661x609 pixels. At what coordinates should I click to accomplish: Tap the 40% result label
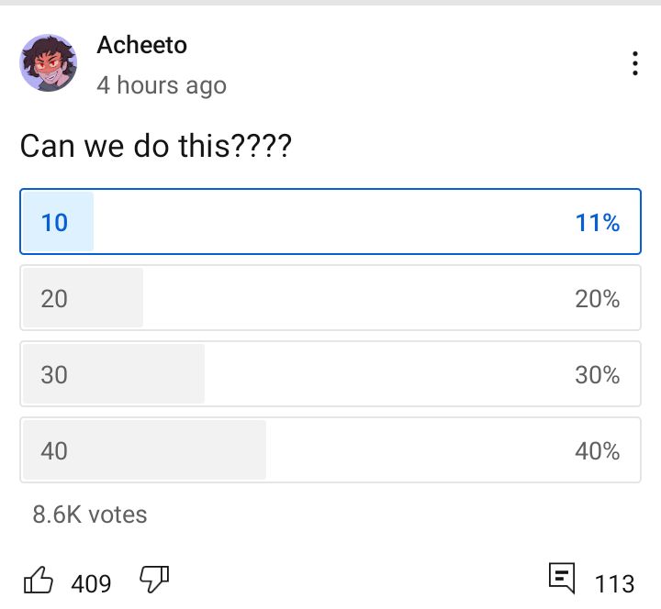598,450
